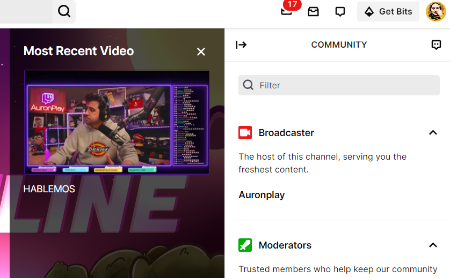Collapse the Broadcaster section chevron
The height and width of the screenshot is (278, 450).
tap(433, 132)
